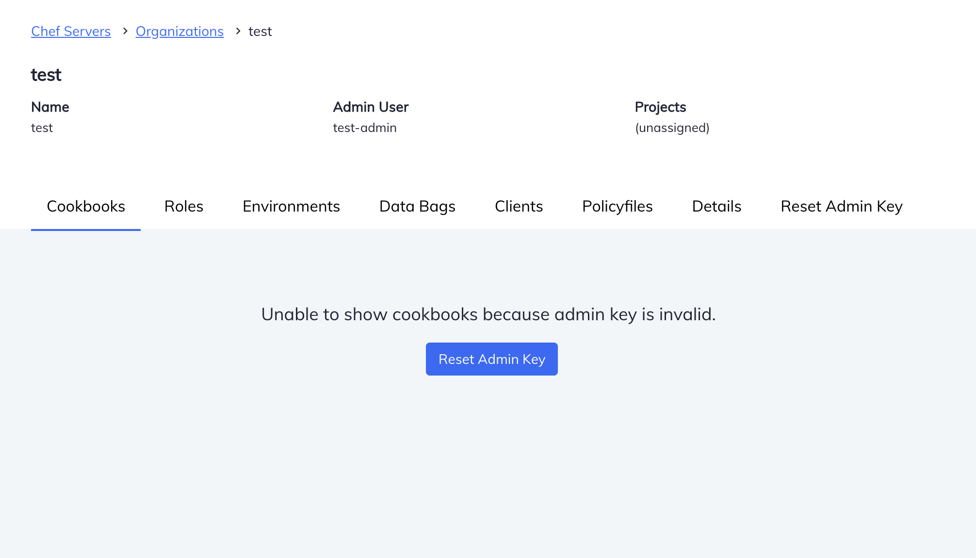Click the invalid admin key error message
This screenshot has width=976, height=558.
pos(488,314)
